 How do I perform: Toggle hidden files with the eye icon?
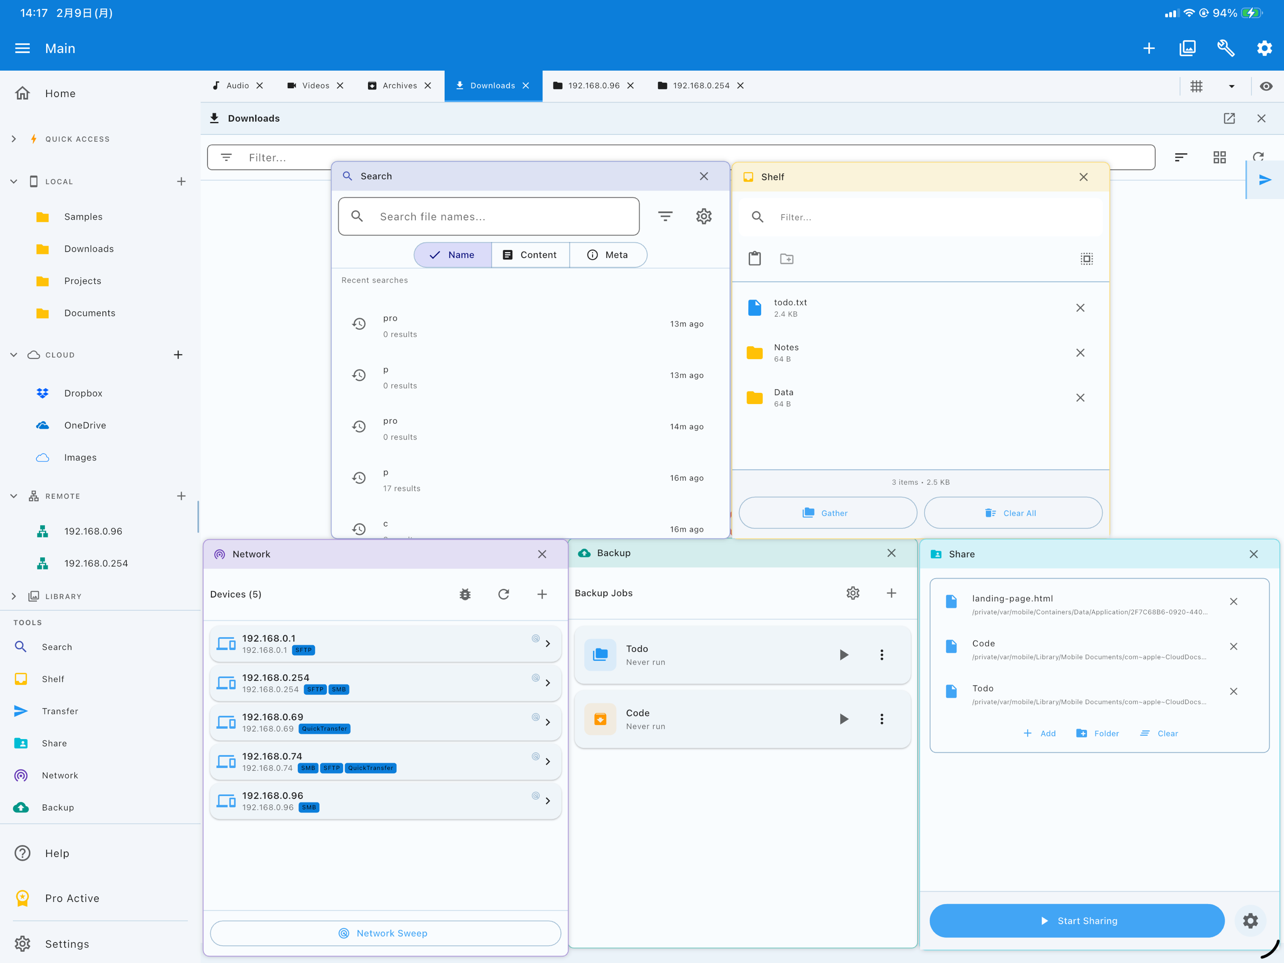[x=1266, y=86]
